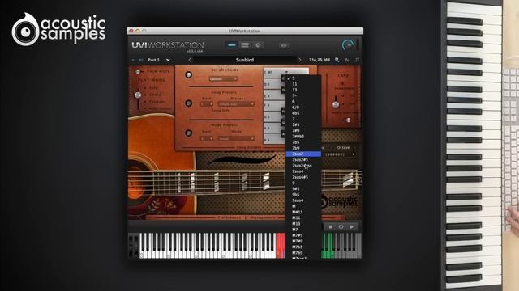Adjust the Play Mode vertical slider
Viewport: 519px width, 291px height.
point(138,95)
